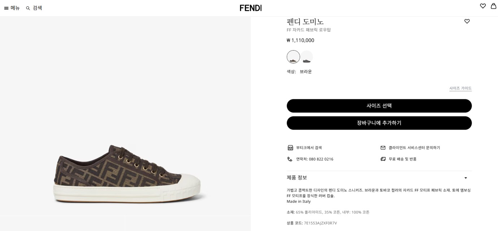Select the brown colorway radio thumbnail
This screenshot has height=231, width=498.
[x=293, y=57]
